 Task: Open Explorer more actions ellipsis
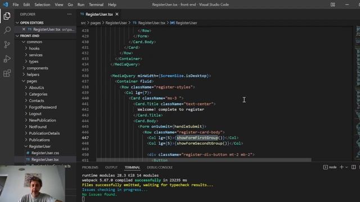click(x=69, y=14)
